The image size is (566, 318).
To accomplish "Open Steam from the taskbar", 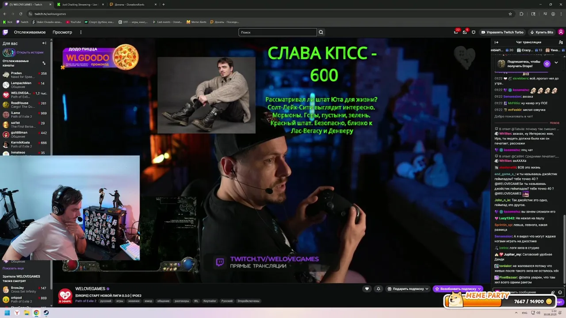I will 46,313.
